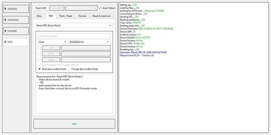Open the ADB device dropdown

click(81, 8)
